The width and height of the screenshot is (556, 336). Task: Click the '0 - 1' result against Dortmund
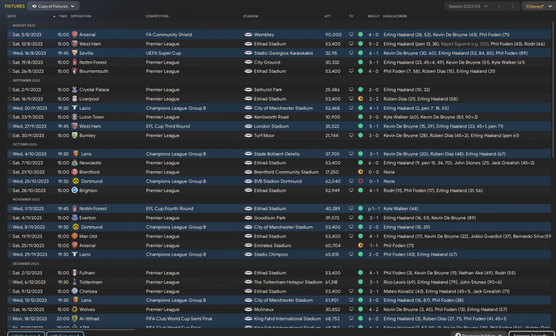(374, 181)
